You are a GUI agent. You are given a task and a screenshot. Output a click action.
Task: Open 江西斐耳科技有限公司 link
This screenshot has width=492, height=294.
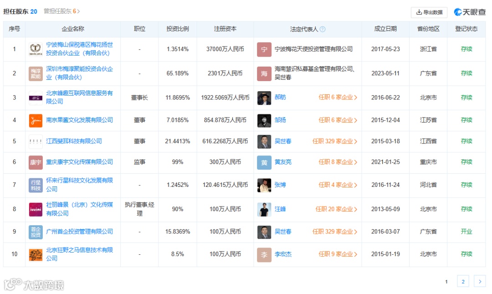pyautogui.click(x=74, y=141)
